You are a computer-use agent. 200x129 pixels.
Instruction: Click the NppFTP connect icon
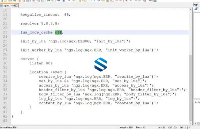196,9
